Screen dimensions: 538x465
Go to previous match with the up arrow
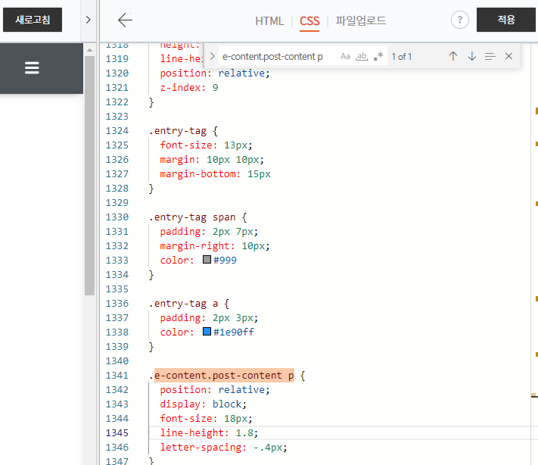click(453, 56)
